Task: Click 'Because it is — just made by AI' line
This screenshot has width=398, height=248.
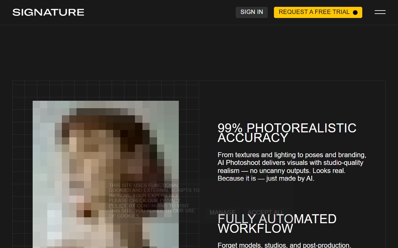Action: point(266,179)
